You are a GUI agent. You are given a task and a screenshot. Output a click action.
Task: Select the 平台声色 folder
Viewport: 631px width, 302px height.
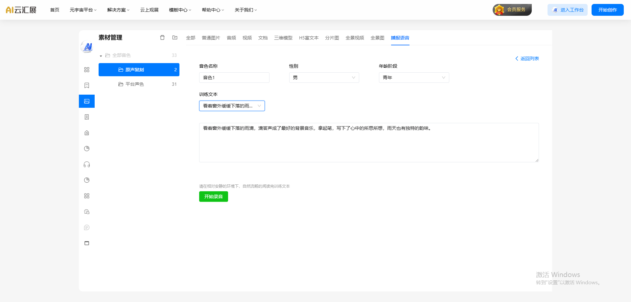(135, 84)
